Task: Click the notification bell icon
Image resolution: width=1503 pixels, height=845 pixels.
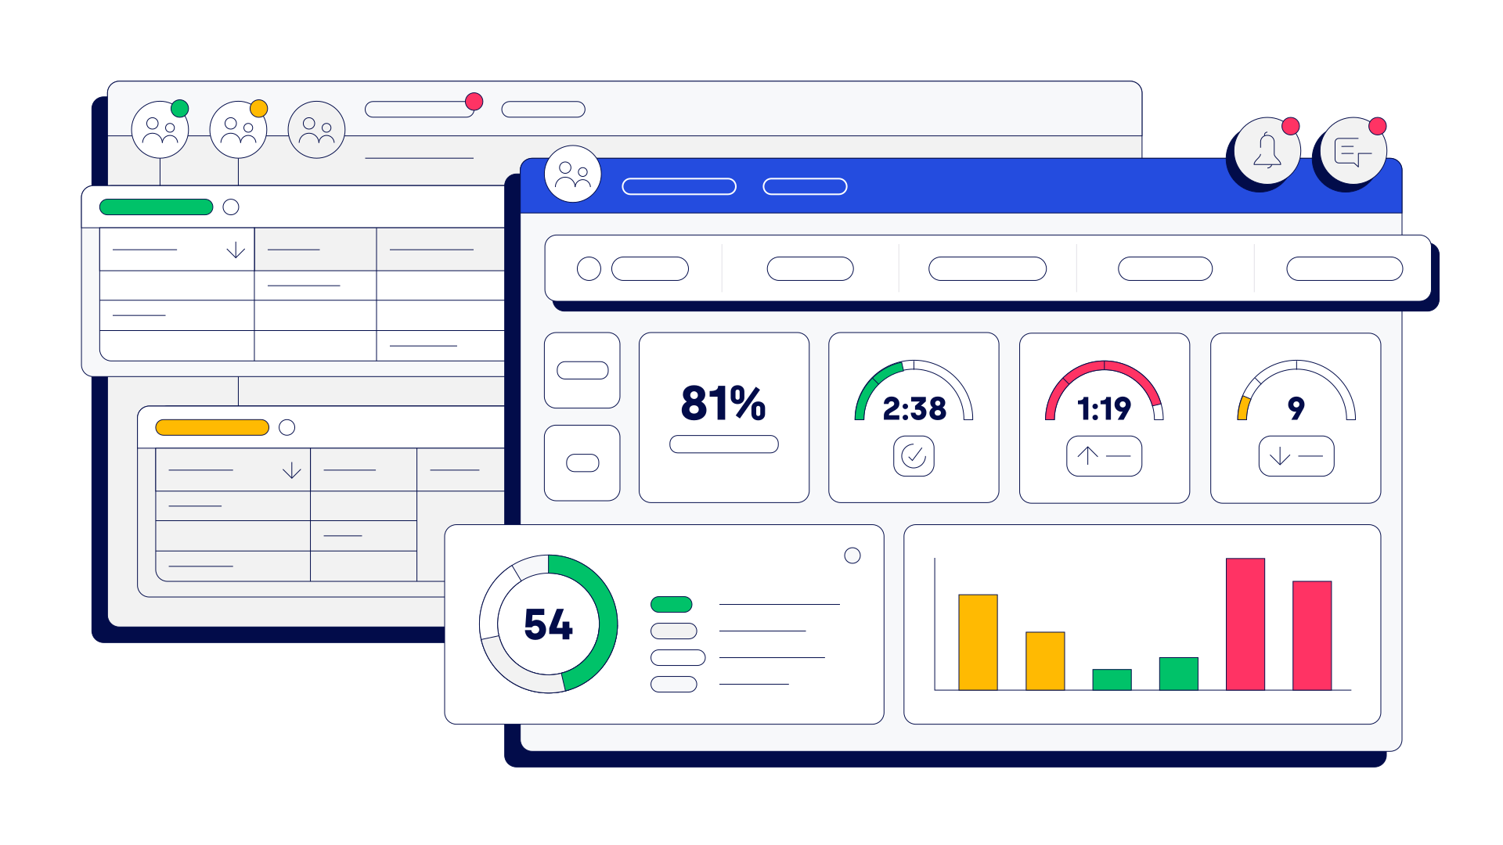Action: (x=1266, y=155)
